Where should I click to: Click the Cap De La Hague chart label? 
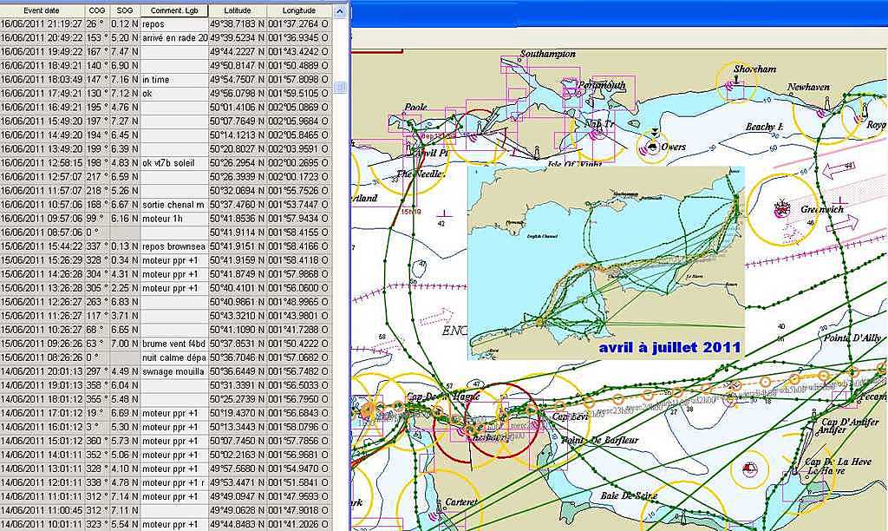(443, 397)
